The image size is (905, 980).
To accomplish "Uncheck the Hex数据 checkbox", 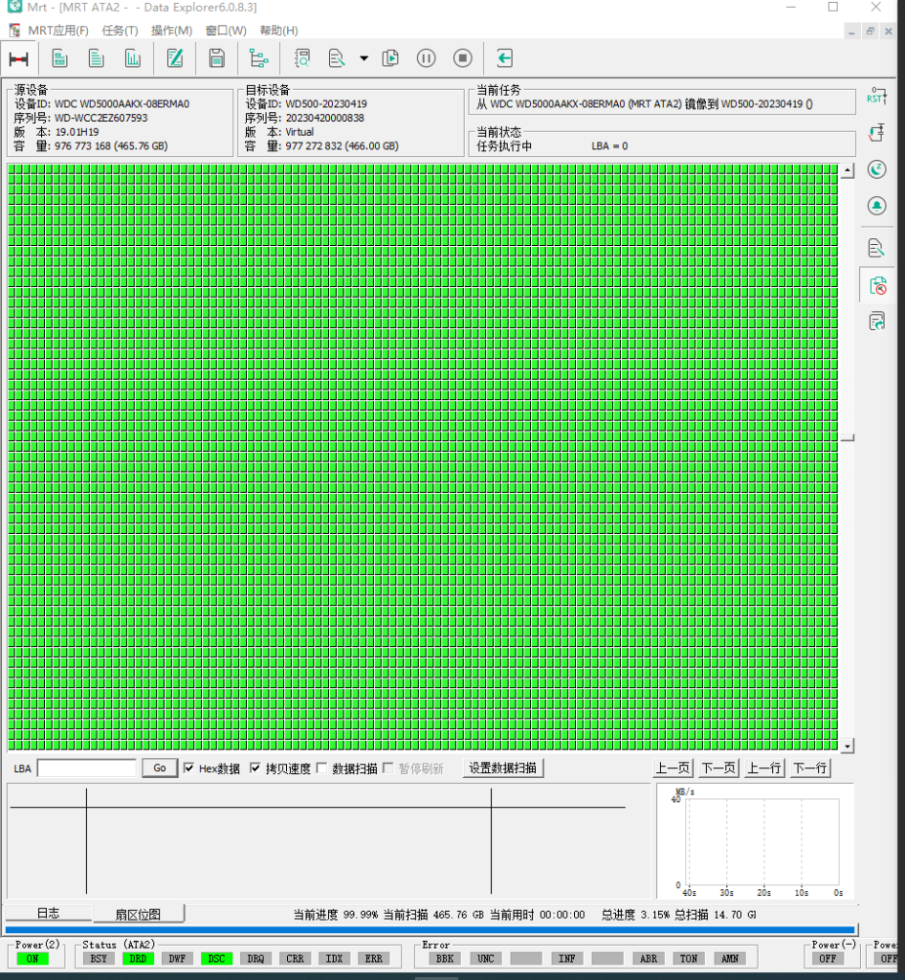I will click(x=188, y=768).
